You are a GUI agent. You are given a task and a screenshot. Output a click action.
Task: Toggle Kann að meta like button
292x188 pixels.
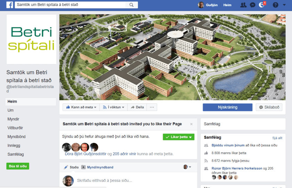[81, 107]
